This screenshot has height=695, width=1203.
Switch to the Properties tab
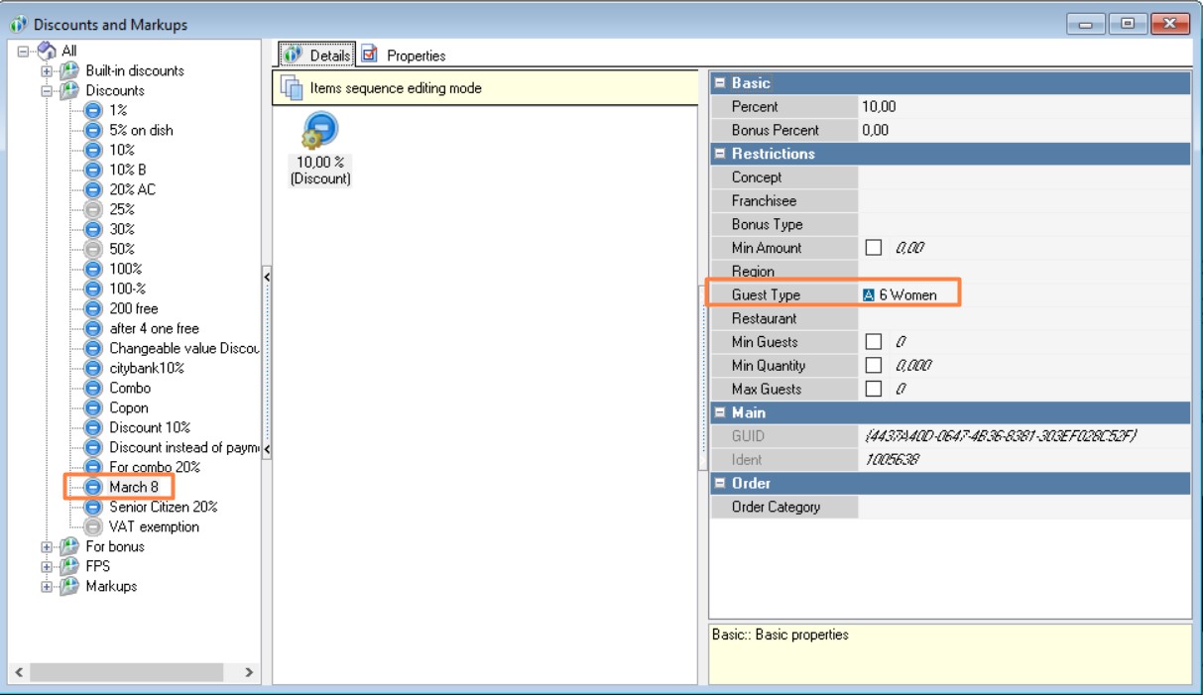click(405, 56)
